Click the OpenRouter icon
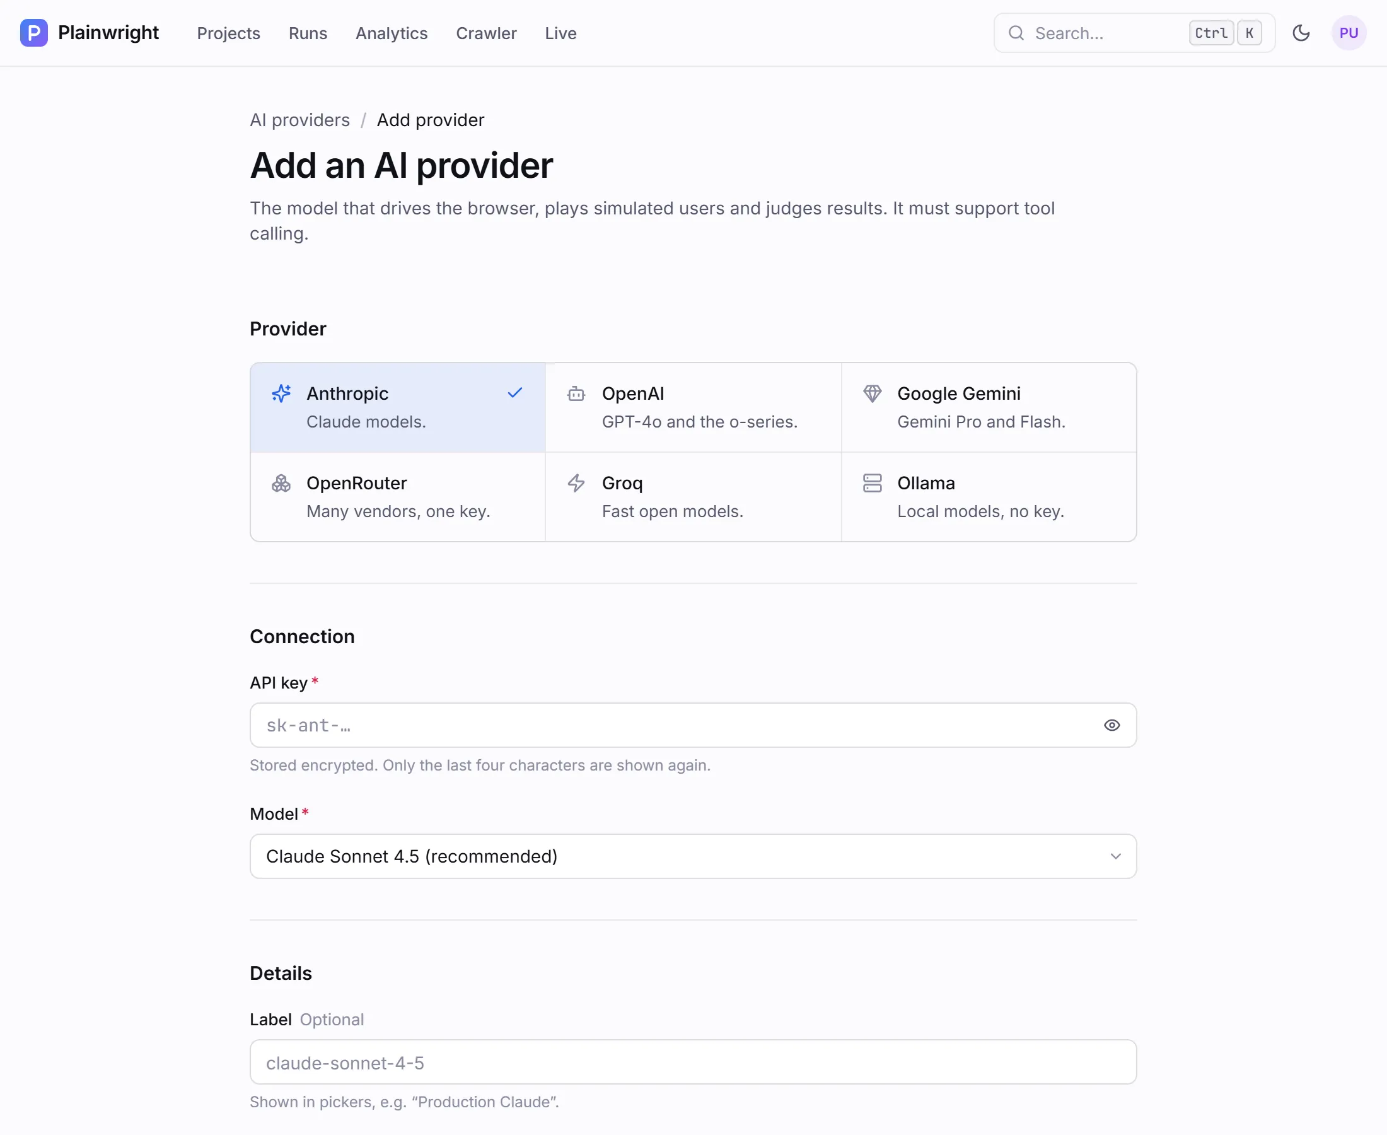Screen dimensions: 1387x1135 pos(281,483)
